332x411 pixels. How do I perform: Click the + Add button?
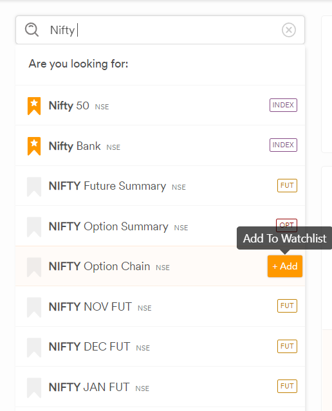click(x=285, y=266)
